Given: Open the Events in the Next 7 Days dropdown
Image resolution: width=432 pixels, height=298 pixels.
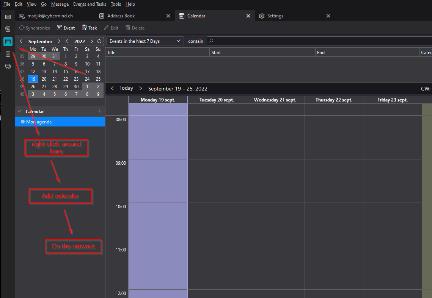Looking at the screenshot, I should [x=145, y=41].
